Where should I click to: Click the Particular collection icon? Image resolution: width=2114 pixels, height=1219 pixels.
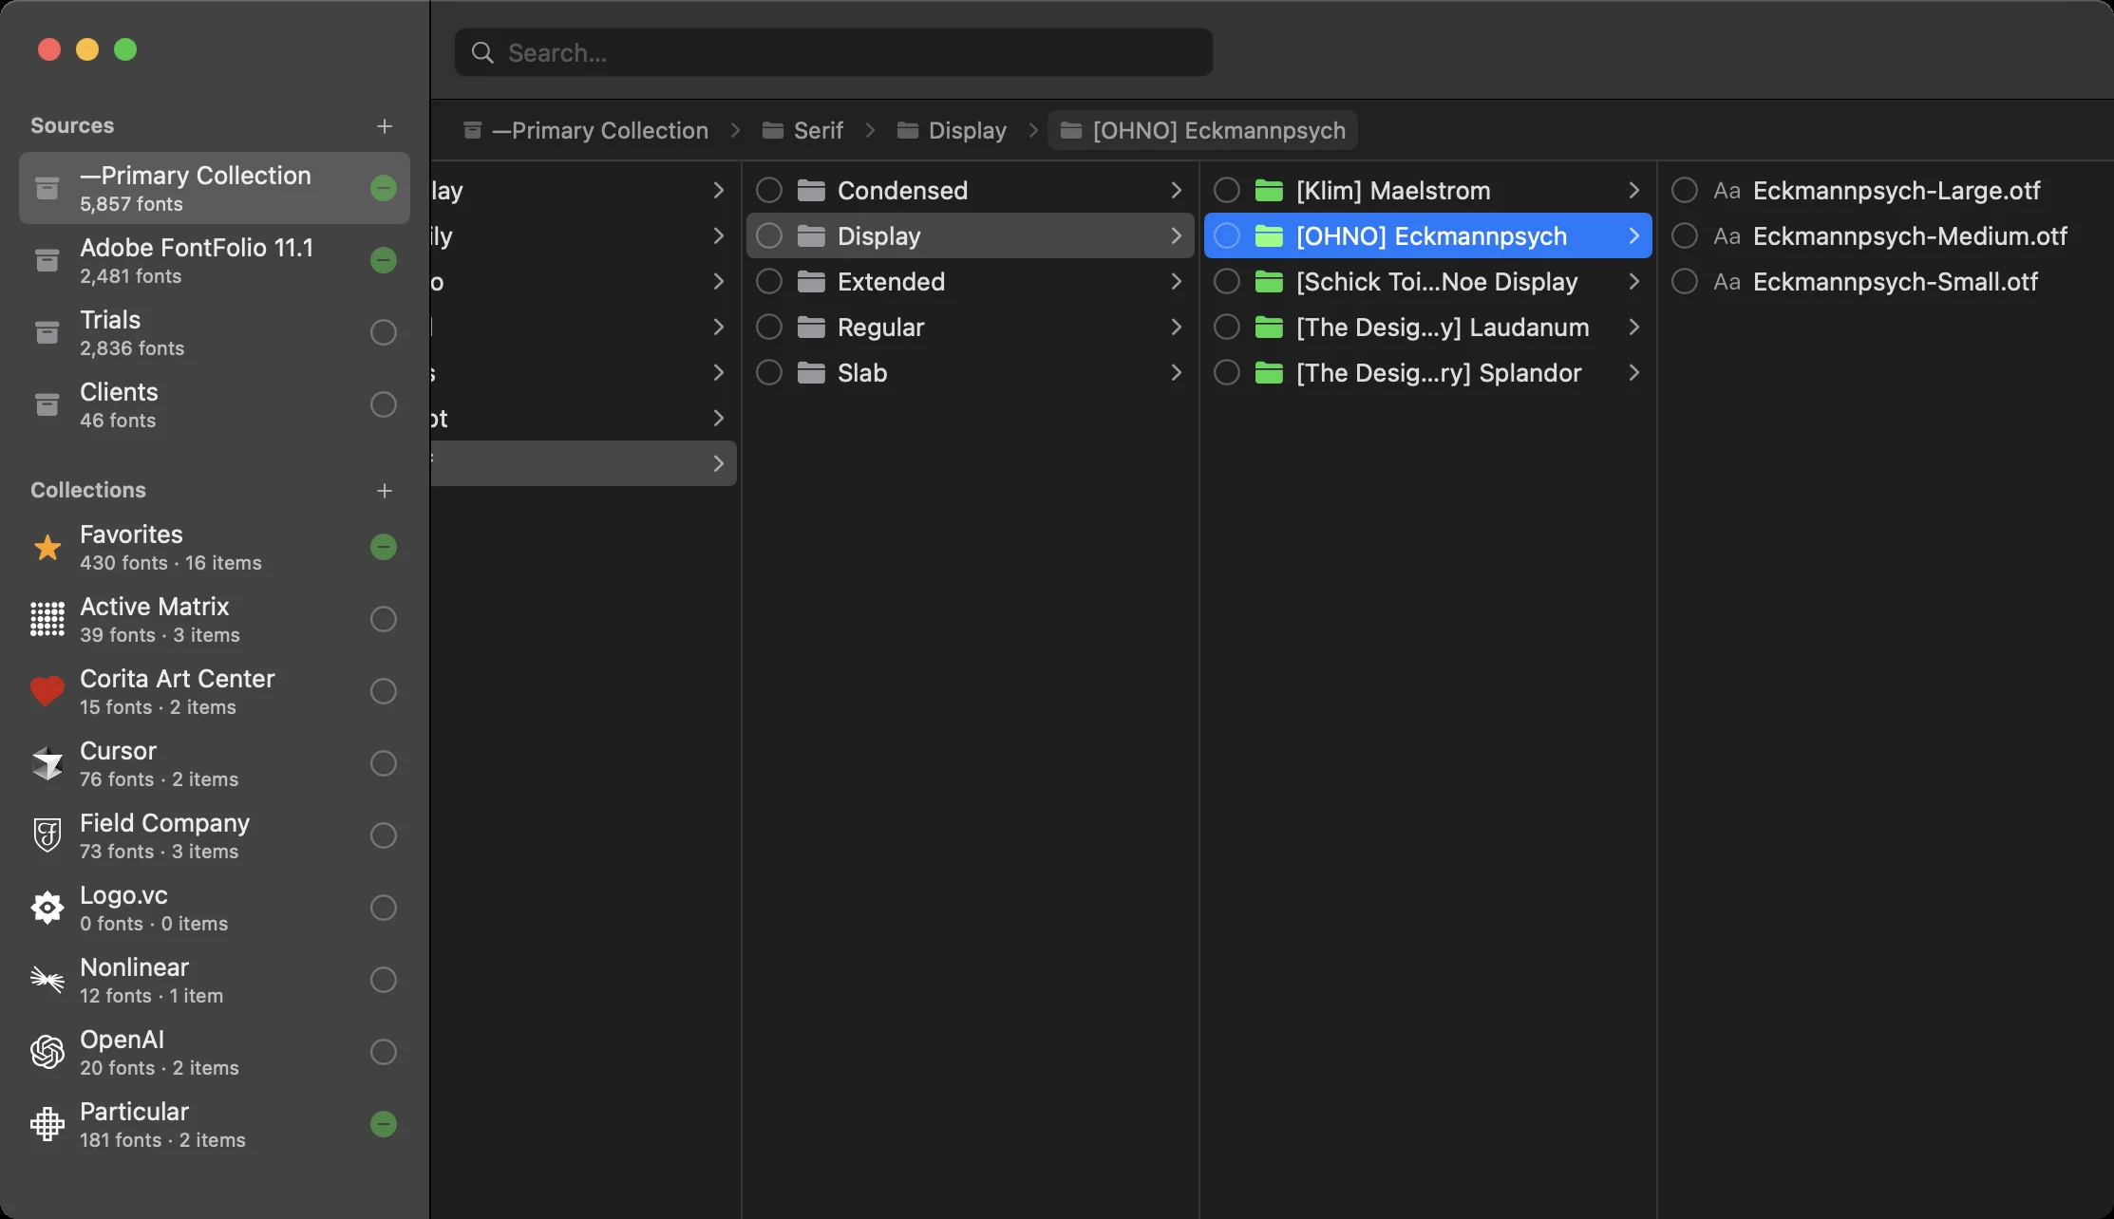tap(47, 1124)
